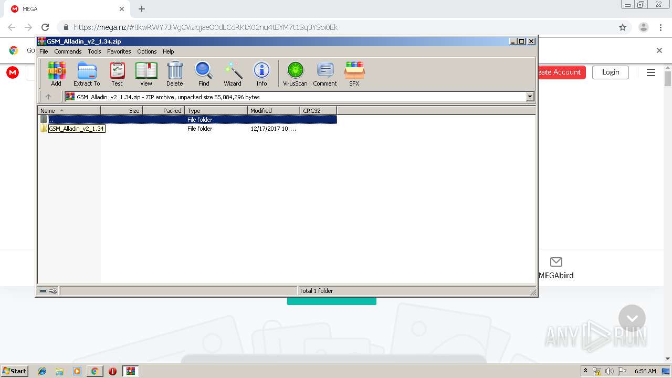This screenshot has width=672, height=378.
Task: Click the drive and key status bar icon
Action: [48, 291]
